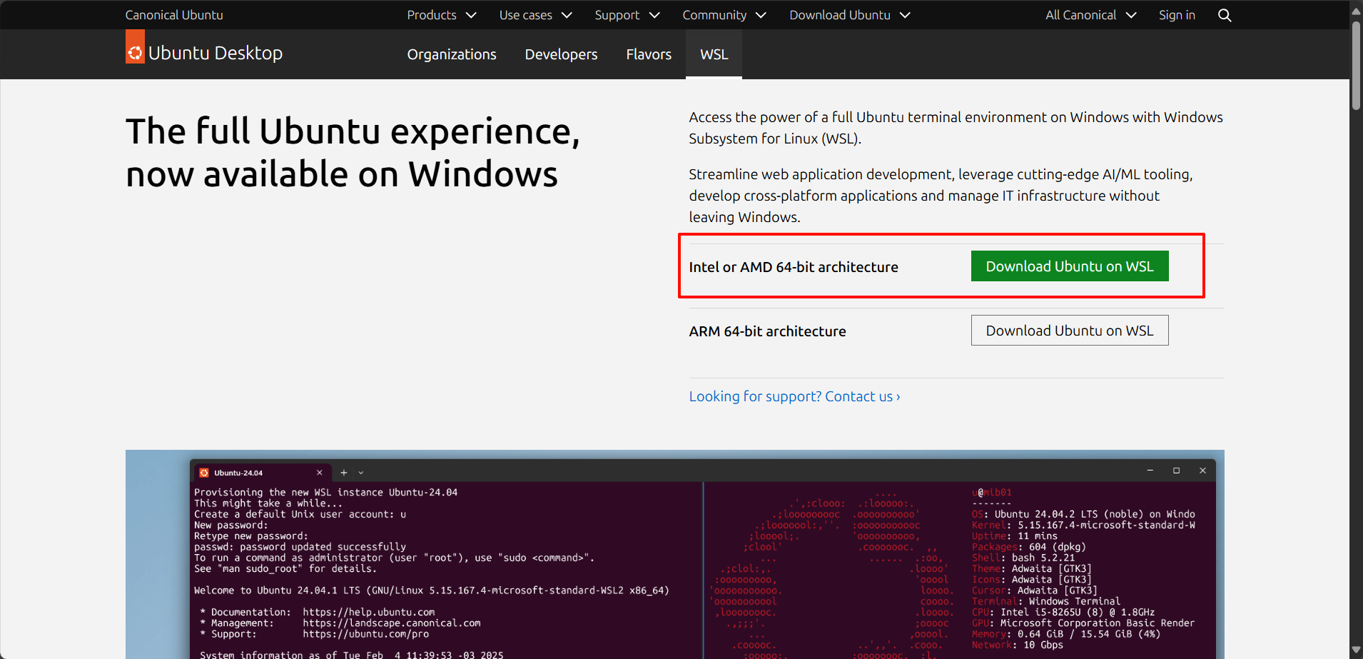Expand the Products dropdown menu
Image resolution: width=1363 pixels, height=659 pixels.
point(441,15)
